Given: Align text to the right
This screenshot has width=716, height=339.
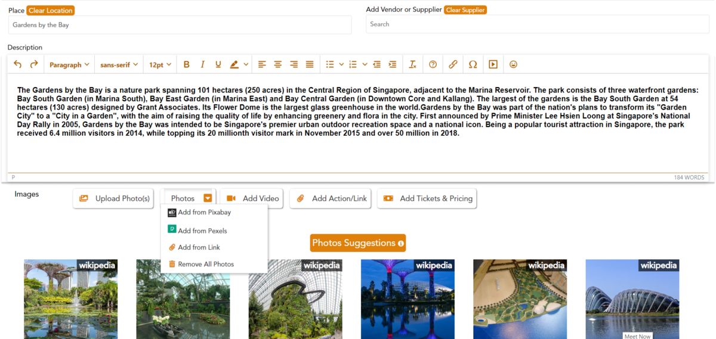Looking at the screenshot, I should coord(294,64).
